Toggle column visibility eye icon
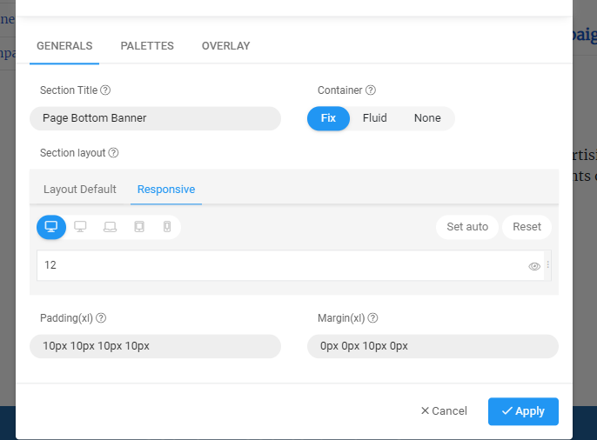 (534, 266)
